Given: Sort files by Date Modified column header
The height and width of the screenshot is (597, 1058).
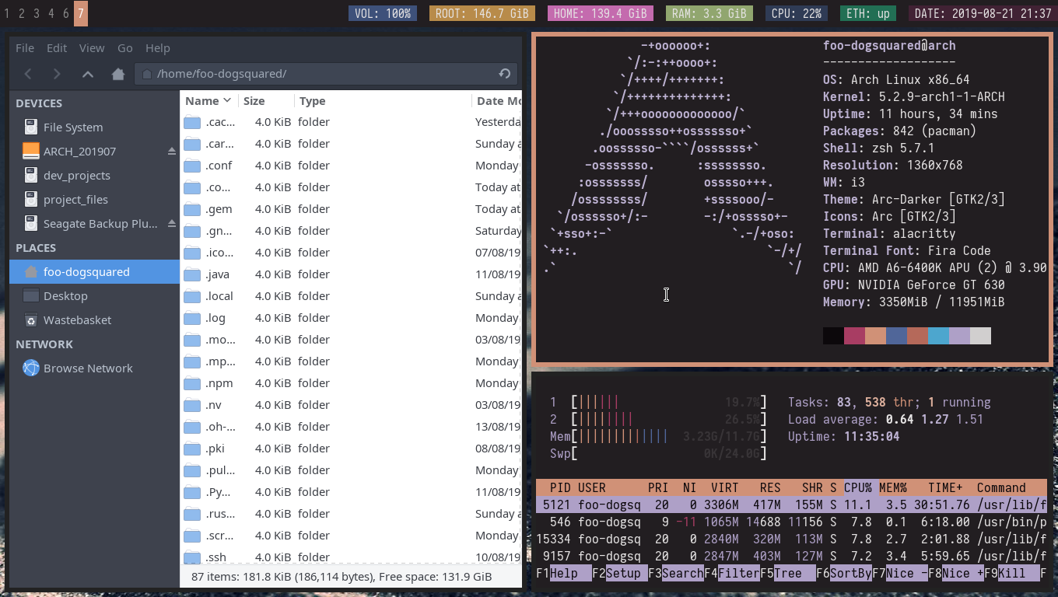Looking at the screenshot, I should click(497, 101).
